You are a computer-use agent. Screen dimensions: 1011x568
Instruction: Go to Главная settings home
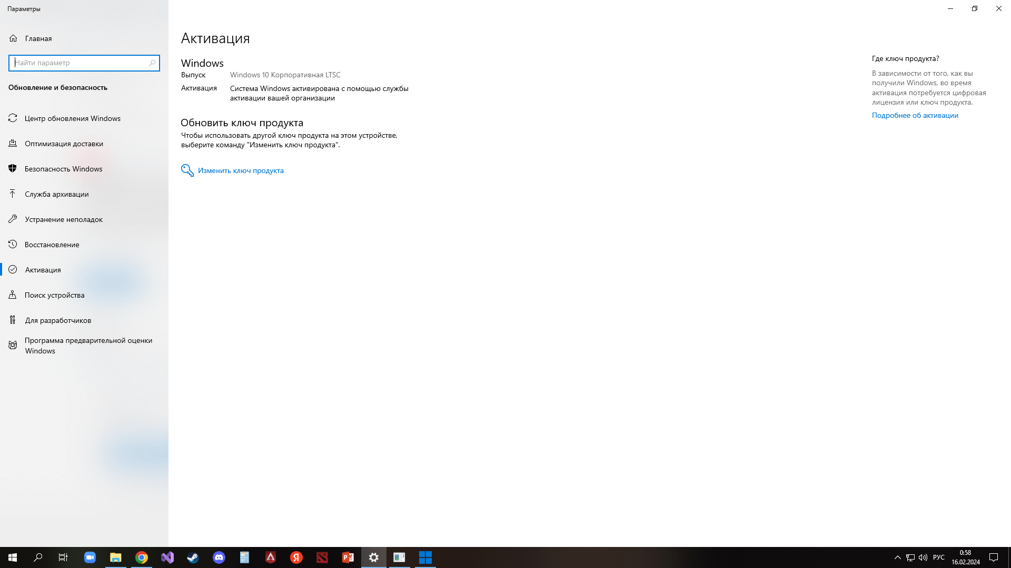click(x=84, y=38)
